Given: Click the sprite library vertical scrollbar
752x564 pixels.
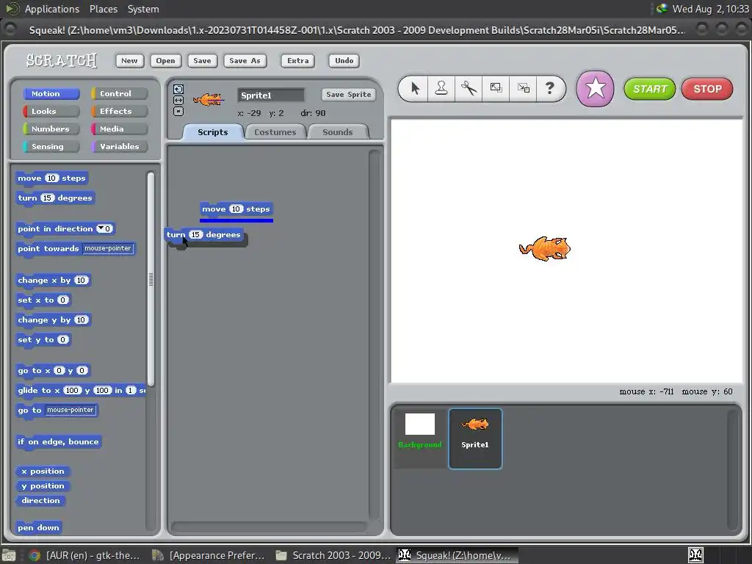Looking at the screenshot, I should [732, 469].
